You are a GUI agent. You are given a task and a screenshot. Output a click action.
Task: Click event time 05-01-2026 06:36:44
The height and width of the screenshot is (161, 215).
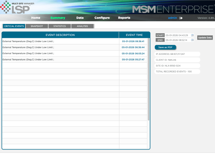pos(133,47)
